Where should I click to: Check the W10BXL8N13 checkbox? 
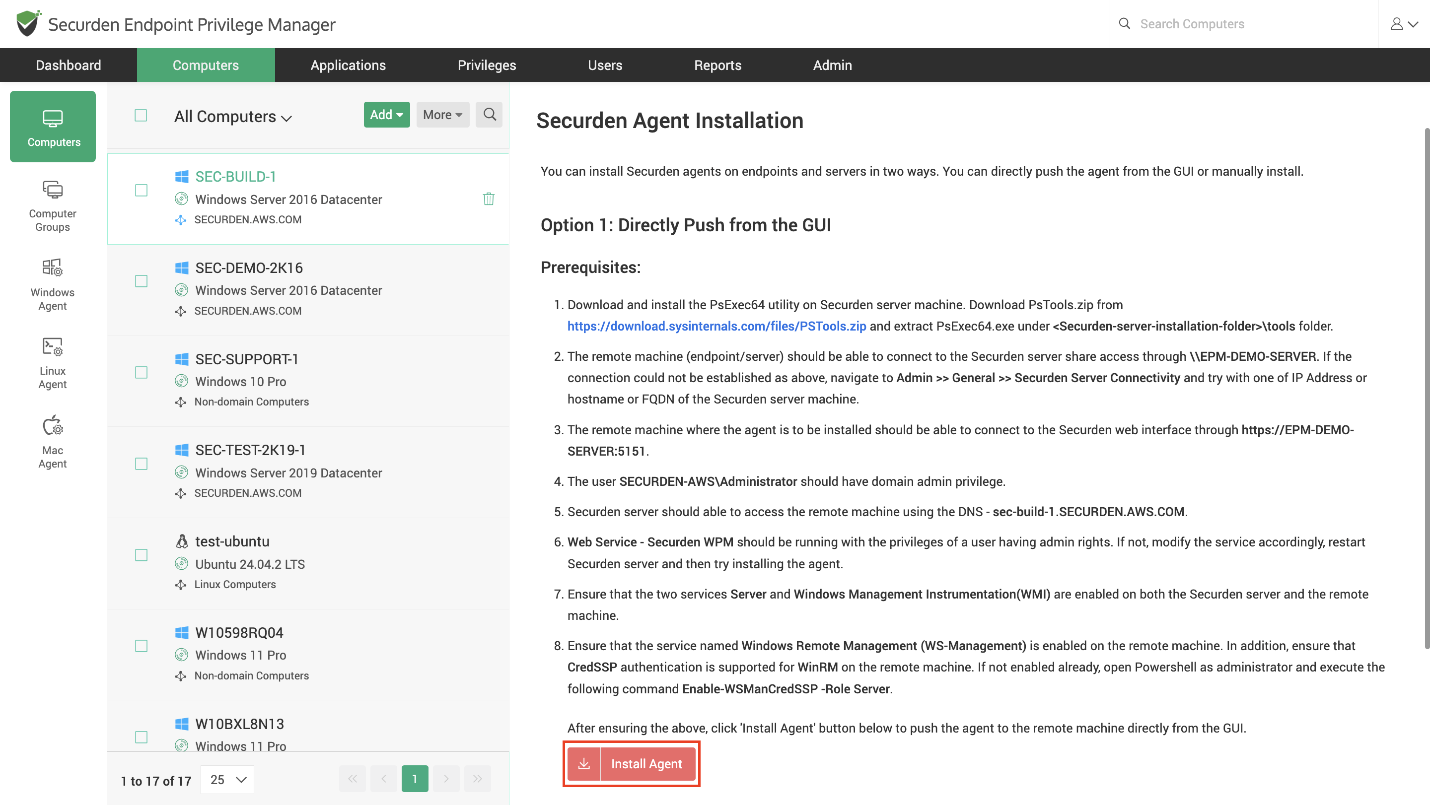point(142,737)
